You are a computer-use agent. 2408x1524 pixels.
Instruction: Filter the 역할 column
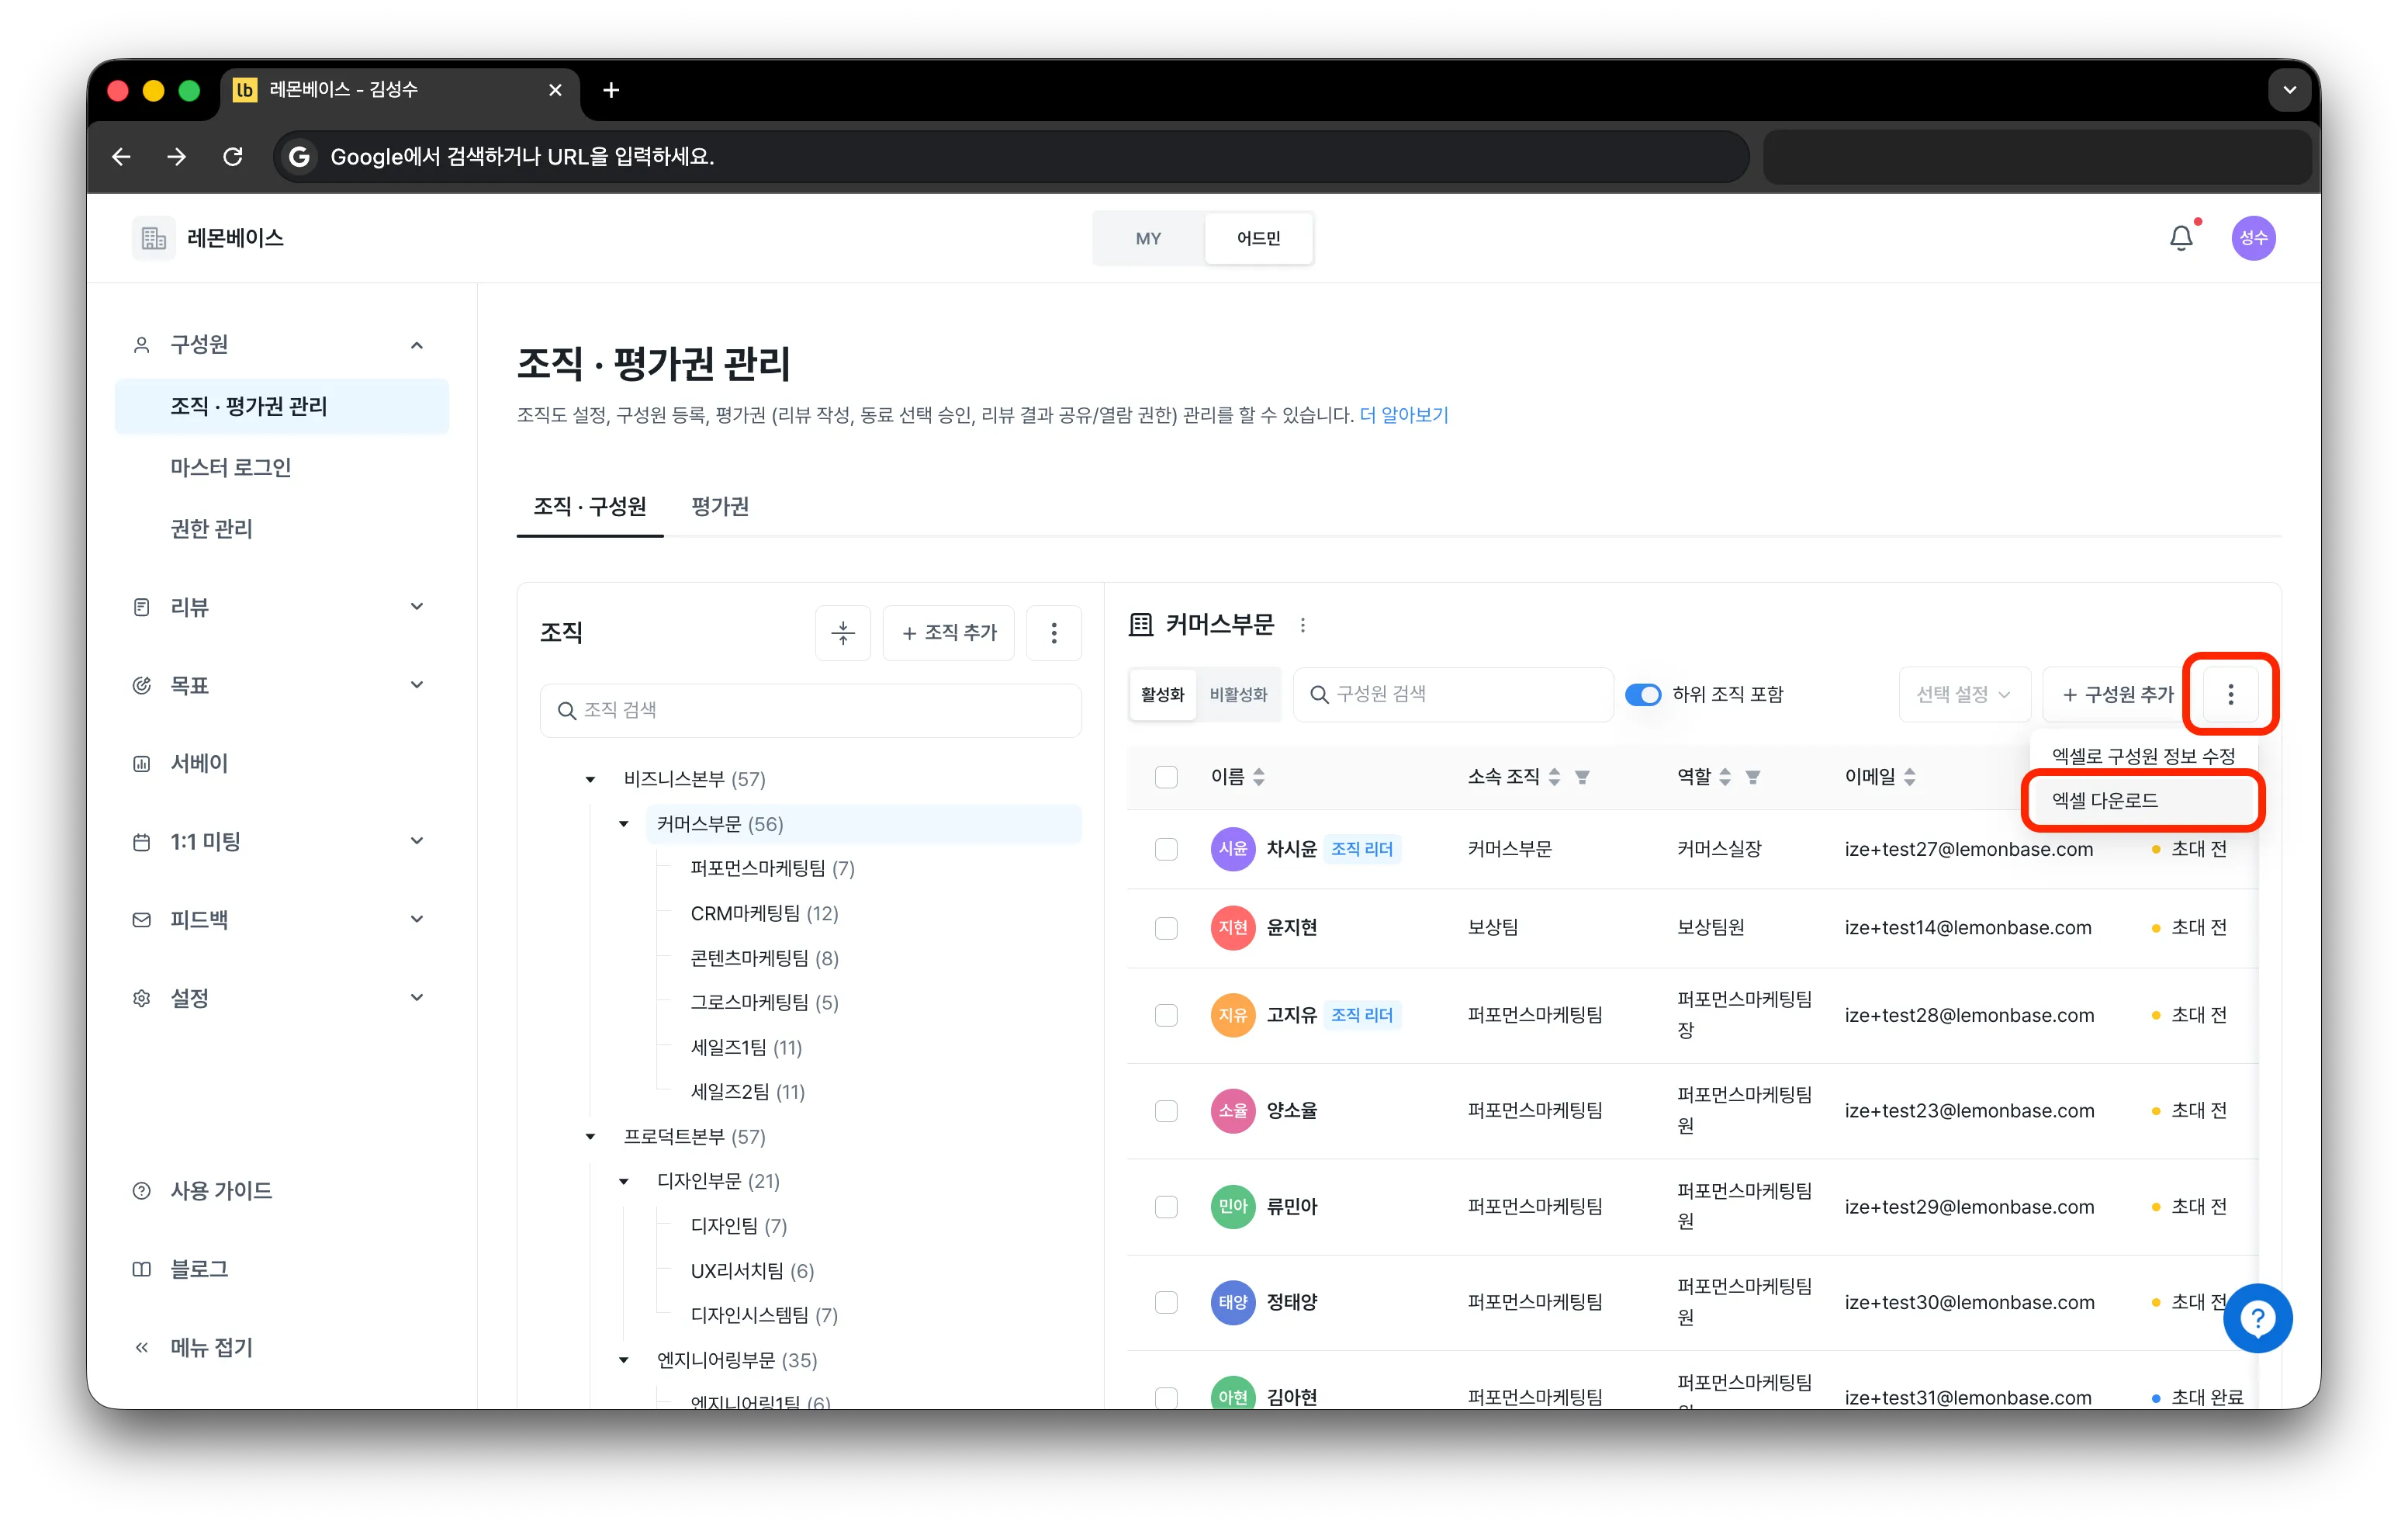point(1753,777)
